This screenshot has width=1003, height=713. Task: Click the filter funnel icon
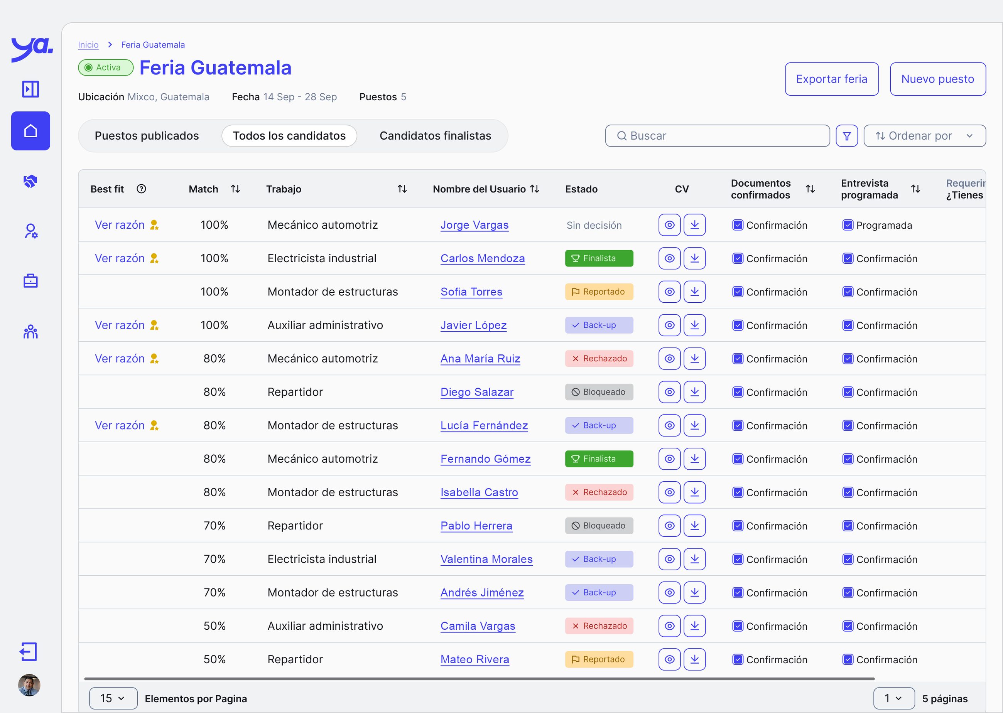tap(847, 136)
